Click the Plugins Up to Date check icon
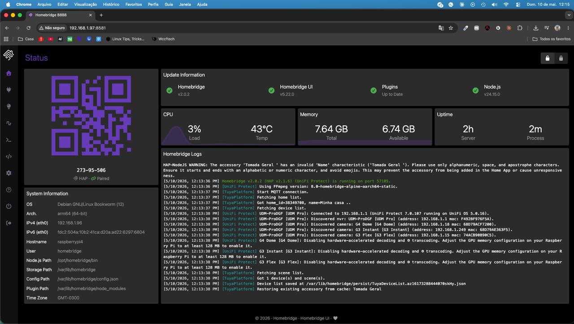 pos(374,90)
